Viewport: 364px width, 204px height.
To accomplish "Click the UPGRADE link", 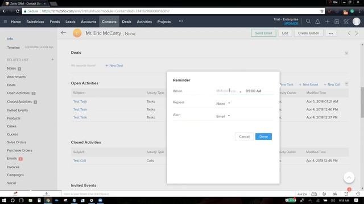I will 291,24.
